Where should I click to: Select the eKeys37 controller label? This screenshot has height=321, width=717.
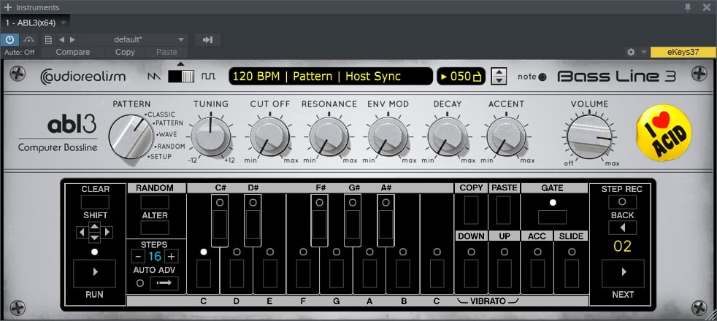(683, 52)
